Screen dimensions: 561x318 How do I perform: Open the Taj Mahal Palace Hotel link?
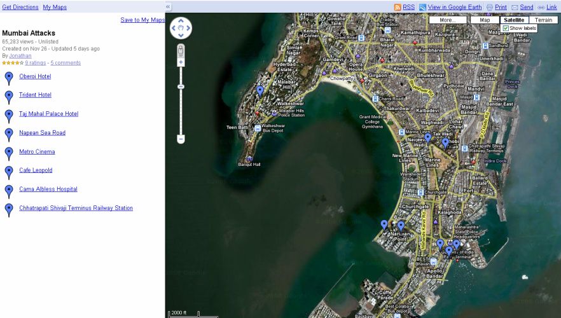click(48, 114)
